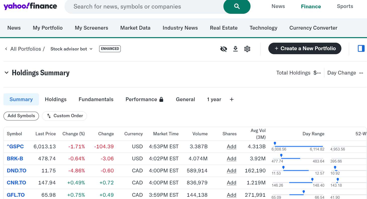Click Create a New Portfolio button
Image resolution: width=367 pixels, height=199 pixels.
pos(304,48)
